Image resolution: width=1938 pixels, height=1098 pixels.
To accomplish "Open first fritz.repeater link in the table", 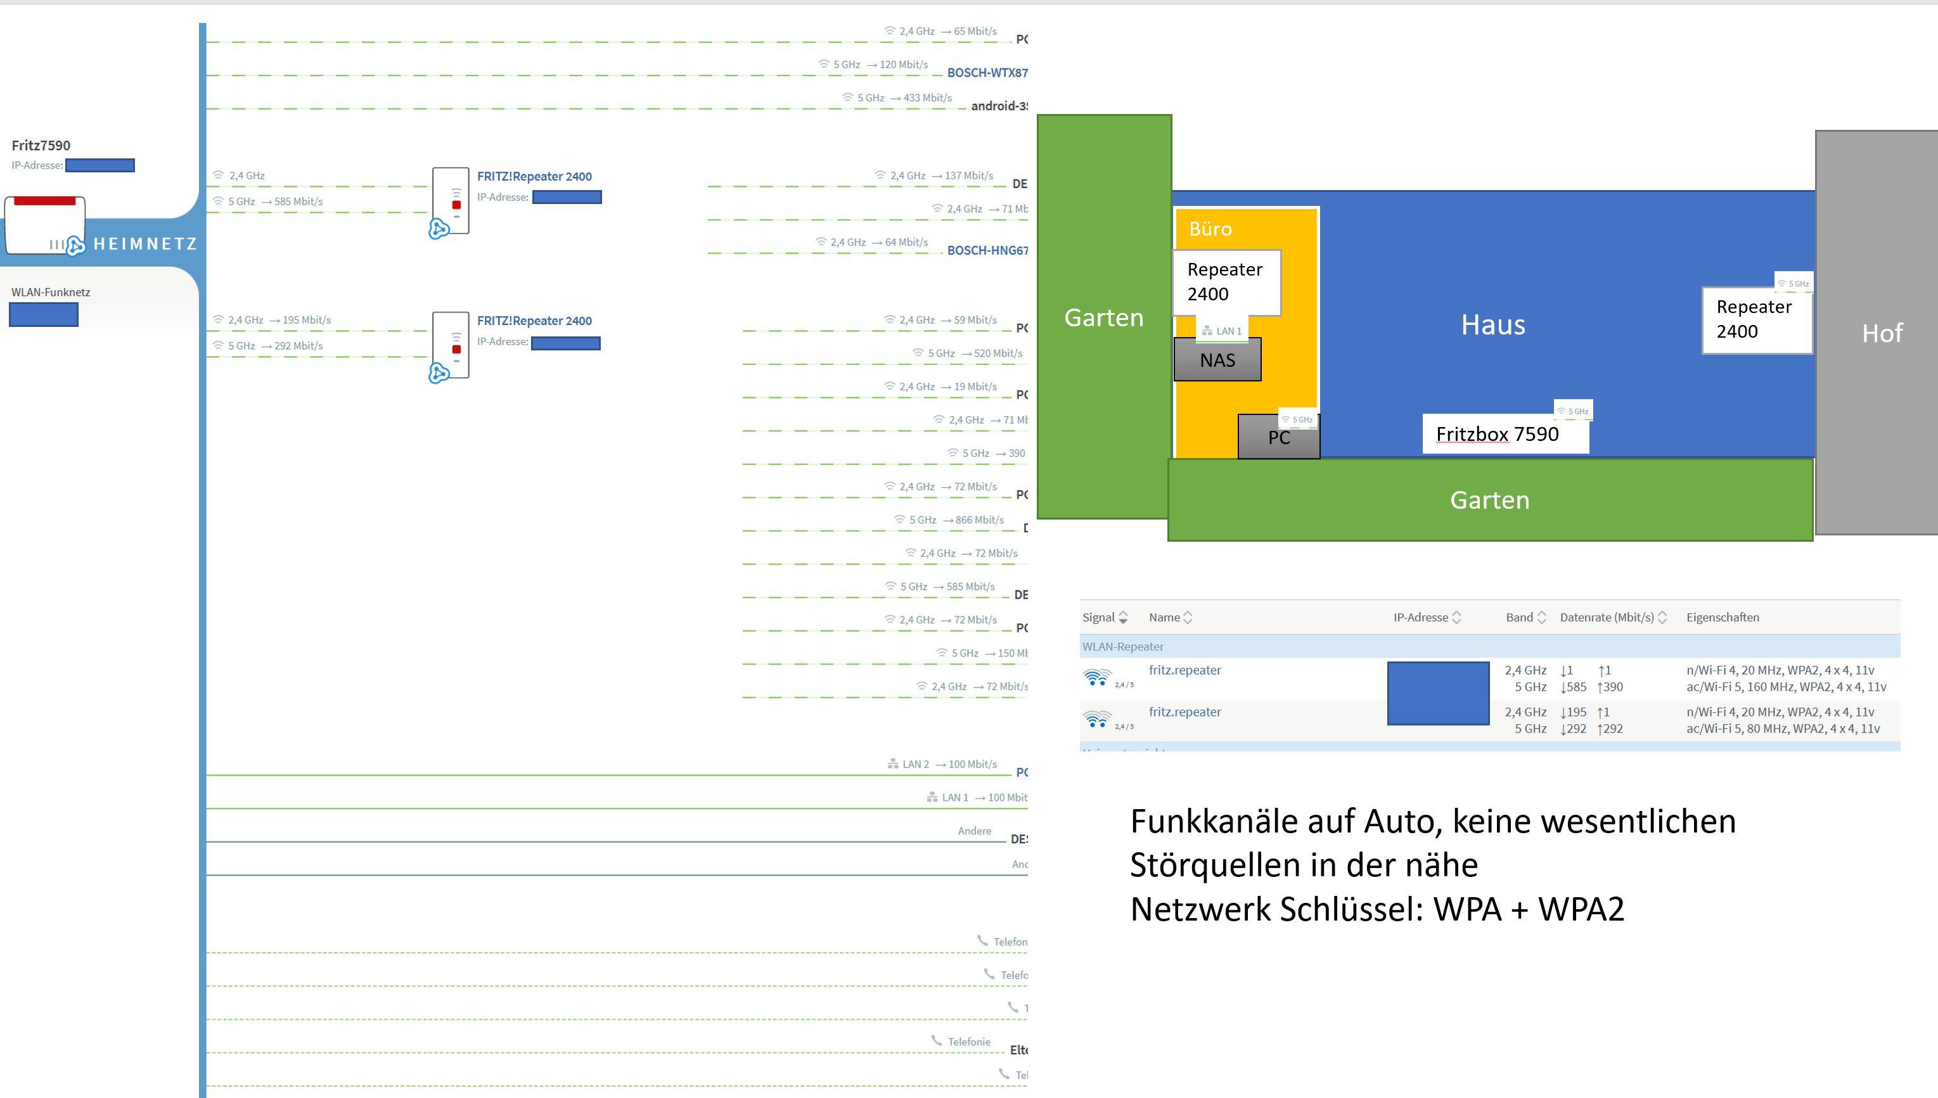I will tap(1184, 670).
